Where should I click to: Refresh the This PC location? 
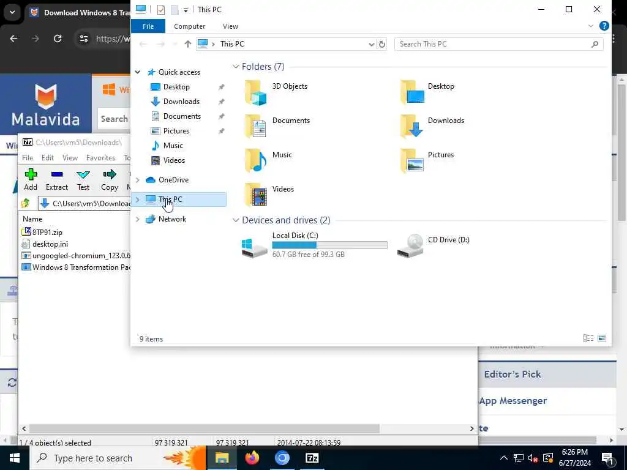click(x=382, y=44)
